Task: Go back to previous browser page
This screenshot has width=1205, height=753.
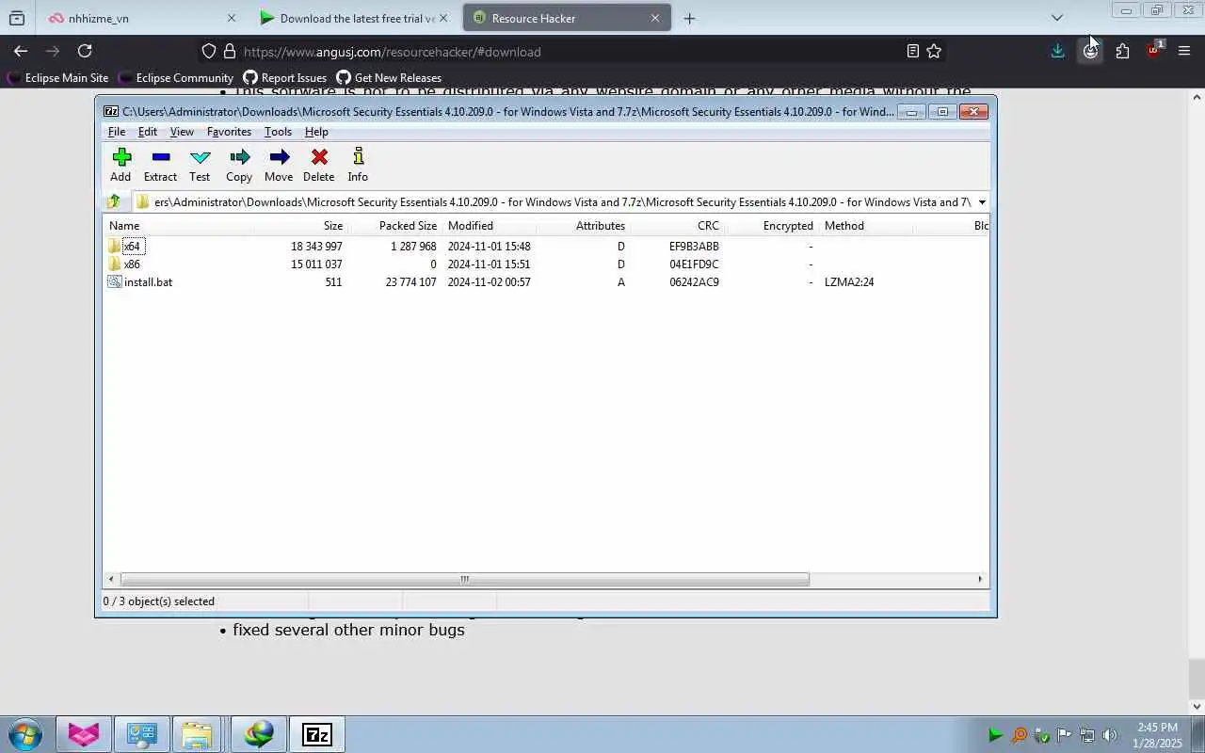Action: coord(21,51)
